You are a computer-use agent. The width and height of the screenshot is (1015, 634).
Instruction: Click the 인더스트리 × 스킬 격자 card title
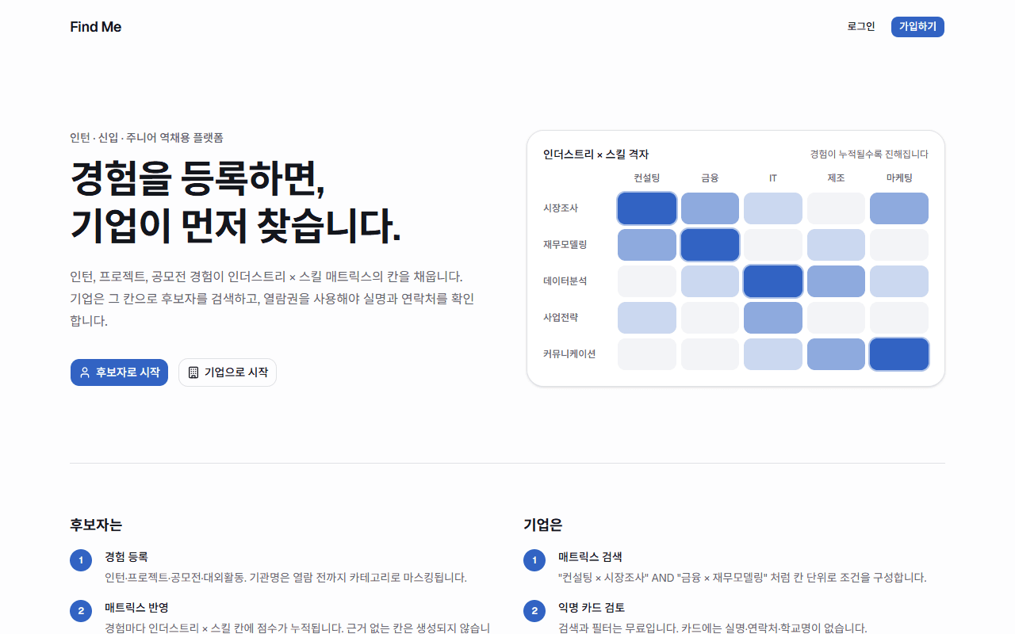click(x=596, y=155)
